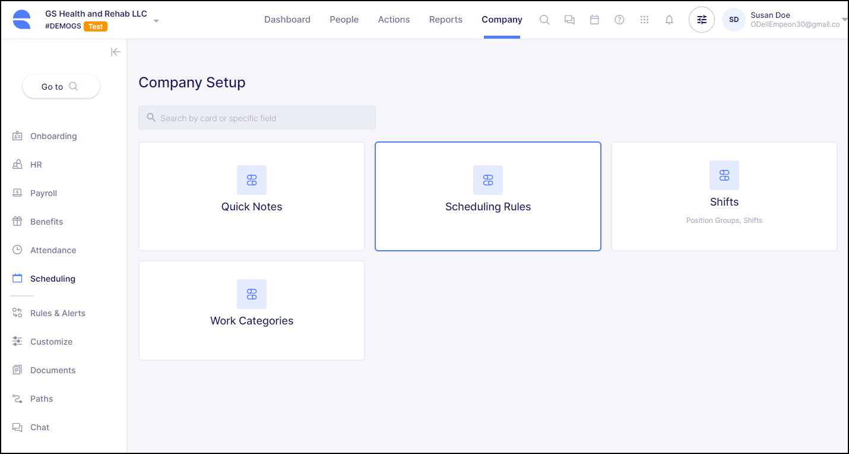849x454 pixels.
Task: Switch to the Dashboard tab
Action: coord(287,20)
